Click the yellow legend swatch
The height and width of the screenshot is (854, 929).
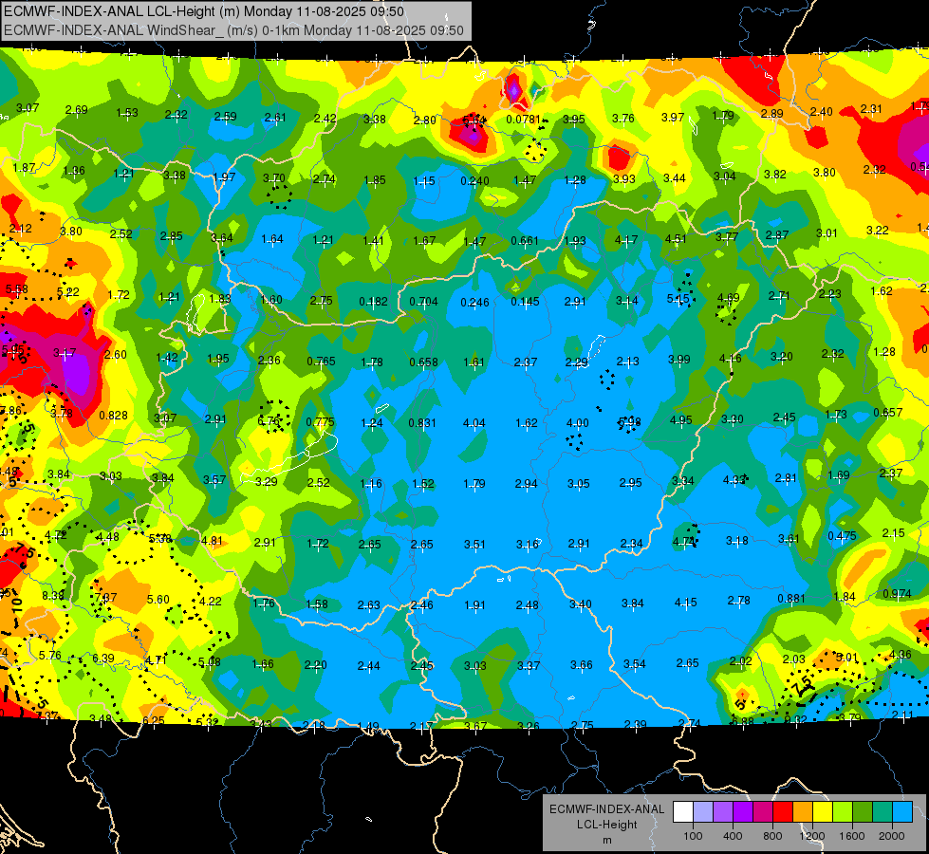823,811
